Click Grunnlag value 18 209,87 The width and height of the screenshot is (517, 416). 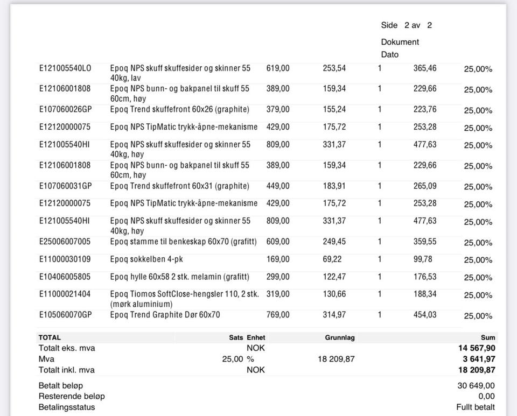point(336,359)
